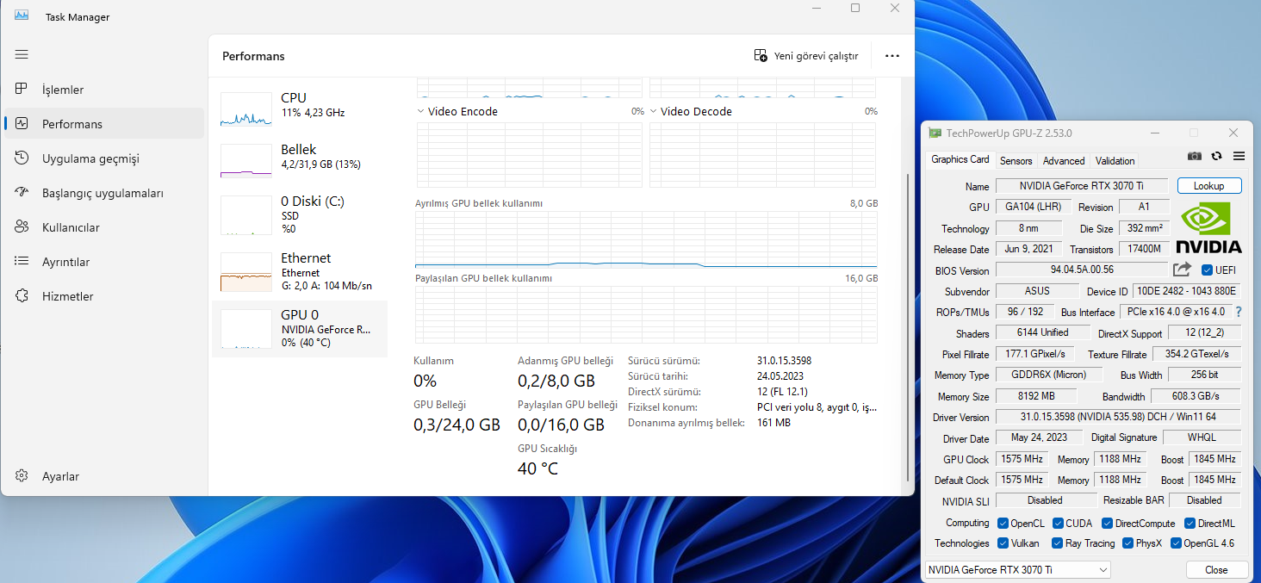Toggle the Vulkan checkbox
This screenshot has height=583, width=1261.
pos(1003,543)
